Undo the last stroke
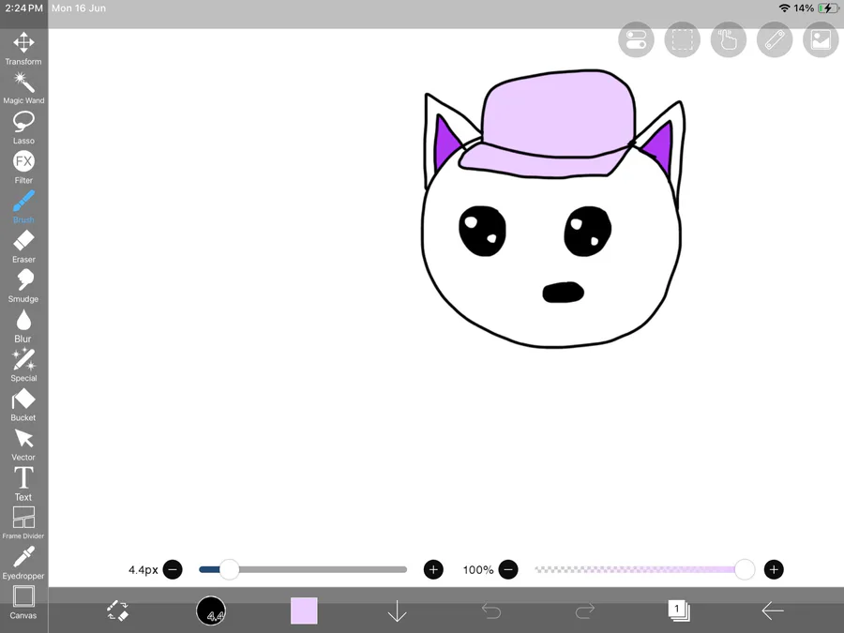844x633 pixels. (490, 610)
